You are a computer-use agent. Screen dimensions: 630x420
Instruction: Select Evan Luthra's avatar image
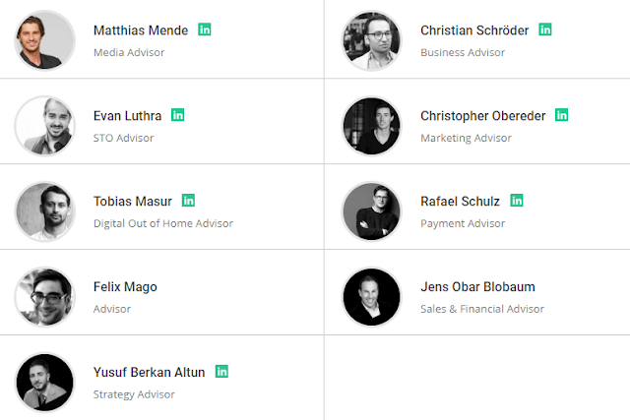click(x=44, y=126)
